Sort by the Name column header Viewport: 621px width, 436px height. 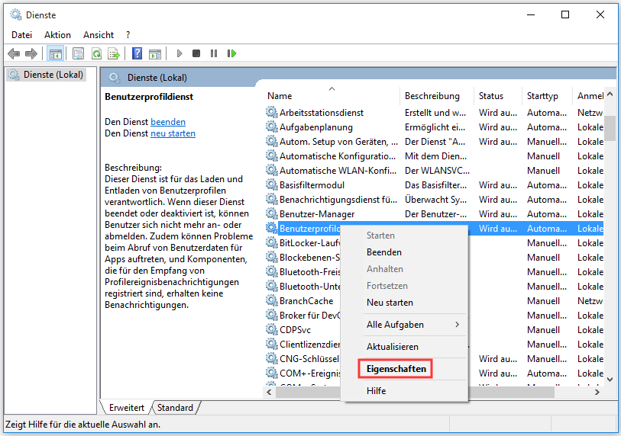coord(332,95)
